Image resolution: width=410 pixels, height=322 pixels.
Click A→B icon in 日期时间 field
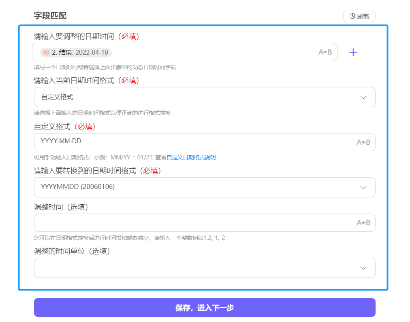(325, 52)
